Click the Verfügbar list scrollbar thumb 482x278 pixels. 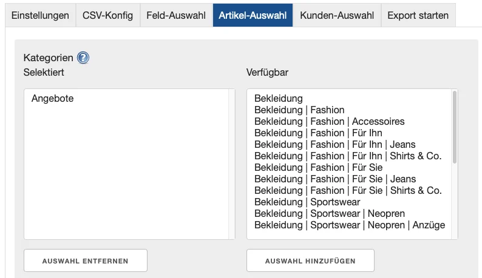pos(454,127)
